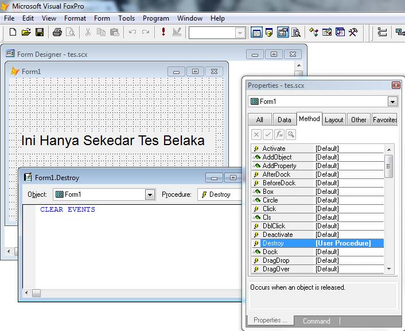The width and height of the screenshot is (405, 331).
Task: Open the File menu
Action: 9,18
